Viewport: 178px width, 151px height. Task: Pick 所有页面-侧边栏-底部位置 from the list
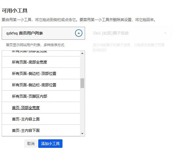(34, 85)
